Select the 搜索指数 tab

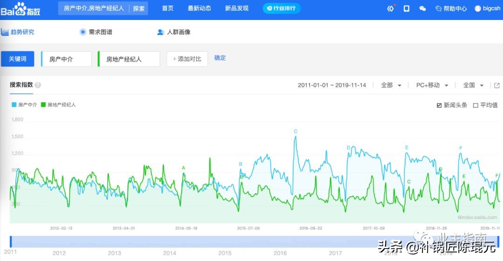tap(21, 85)
